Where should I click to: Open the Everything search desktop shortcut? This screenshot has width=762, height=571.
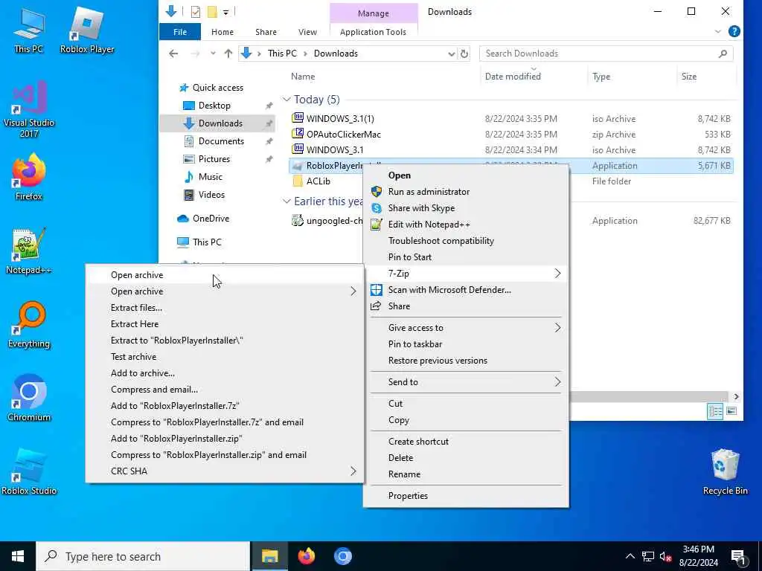click(29, 325)
